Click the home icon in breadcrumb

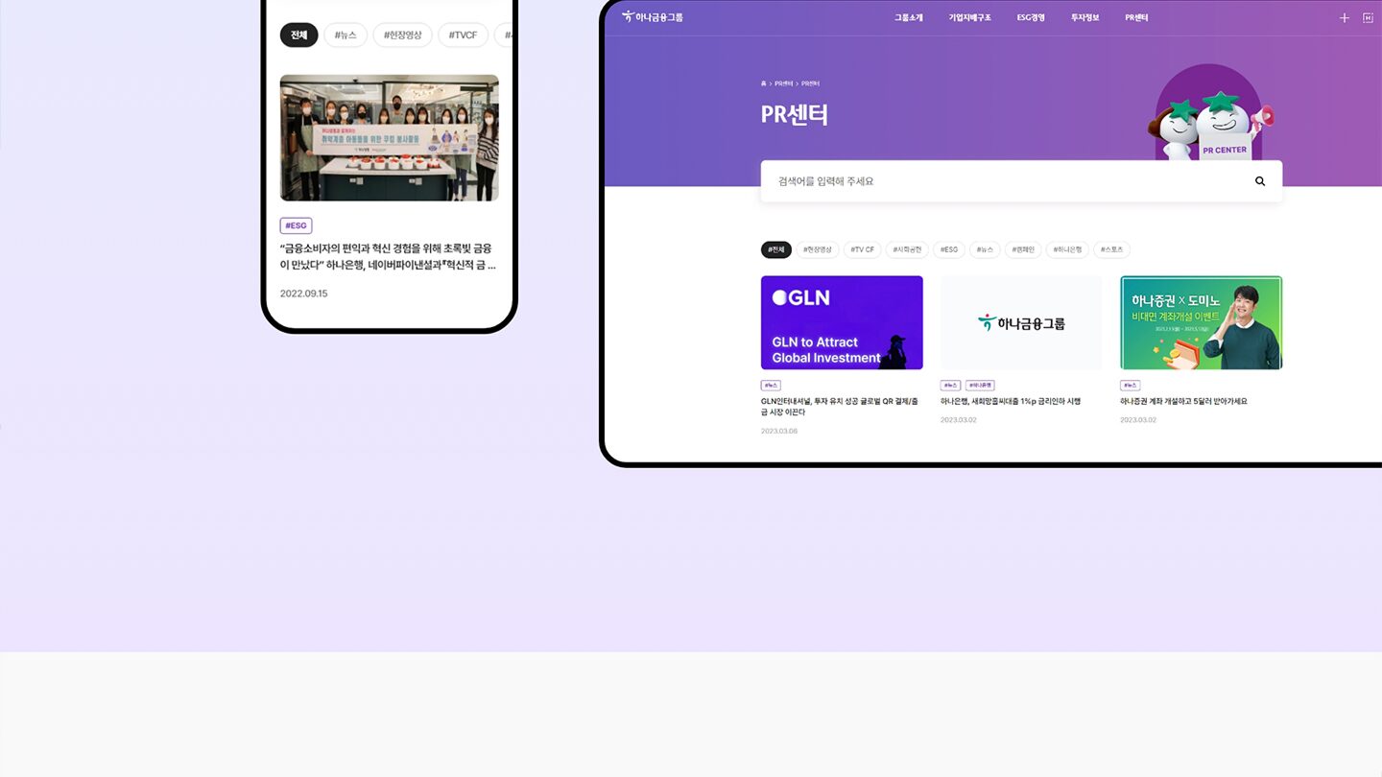click(x=764, y=83)
